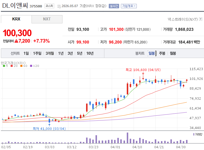Select the 5년 line chart period
Screen dimensions: 204x150
point(80,53)
